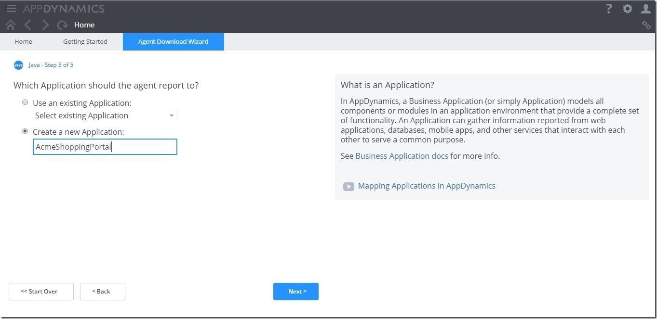Click the AppDynamics logo

64,9
